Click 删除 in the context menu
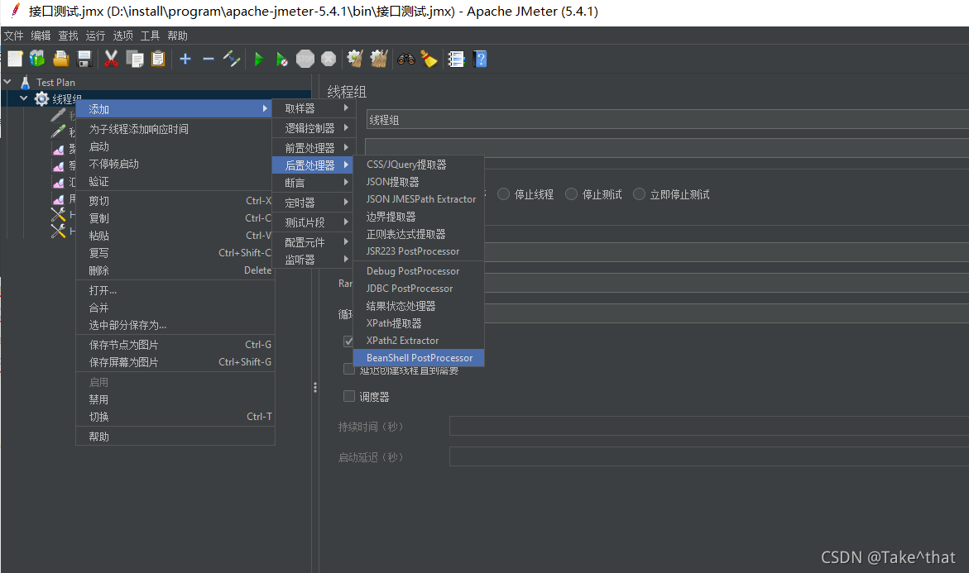 (175, 270)
